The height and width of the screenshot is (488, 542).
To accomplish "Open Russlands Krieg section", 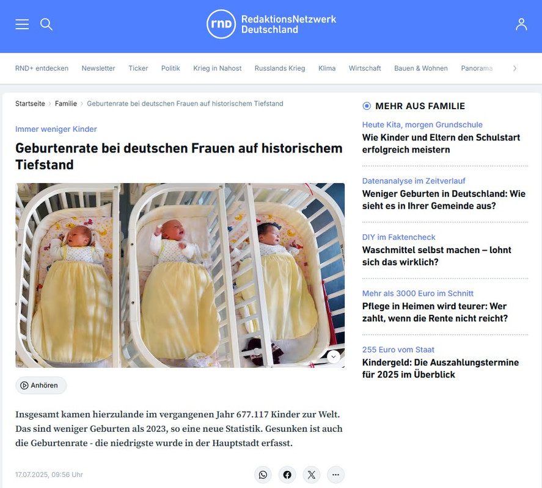I will click(280, 68).
